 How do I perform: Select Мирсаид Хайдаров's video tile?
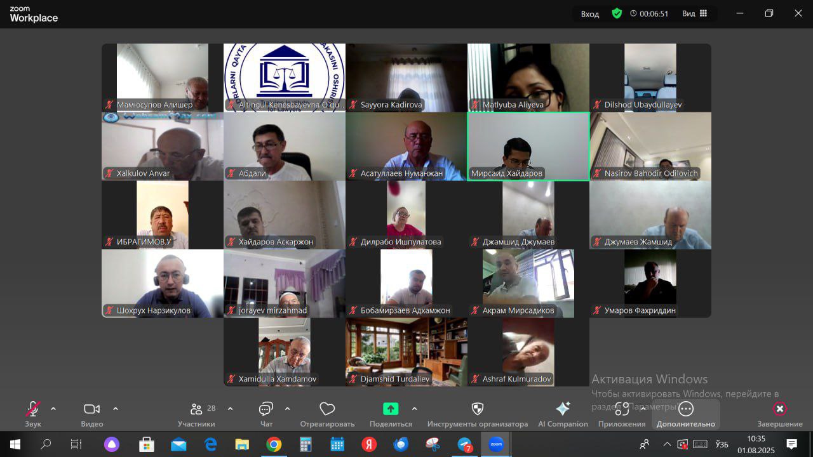pyautogui.click(x=528, y=147)
